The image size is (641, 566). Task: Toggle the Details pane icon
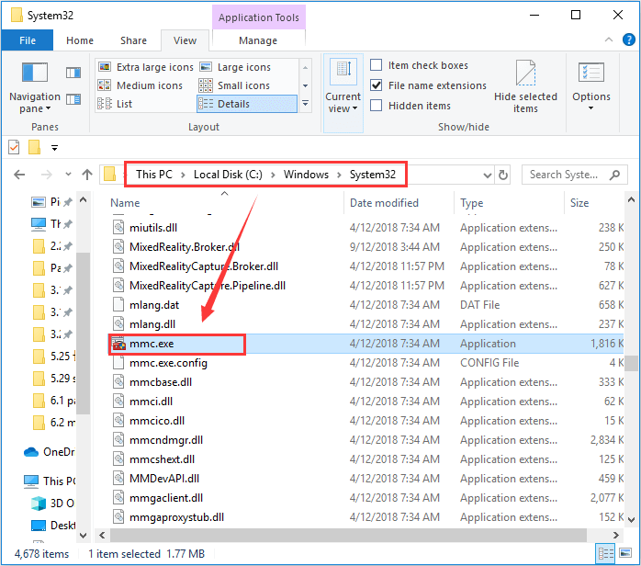pyautogui.click(x=73, y=99)
